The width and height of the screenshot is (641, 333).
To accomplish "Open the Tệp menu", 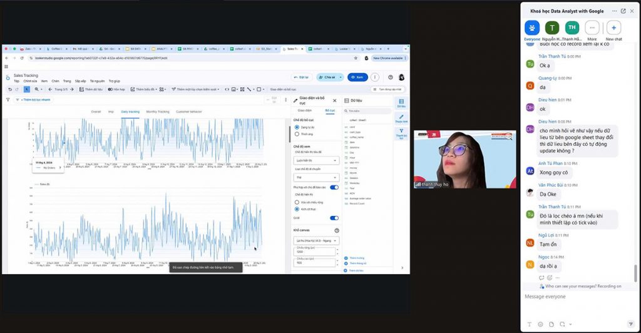I will click(16, 81).
